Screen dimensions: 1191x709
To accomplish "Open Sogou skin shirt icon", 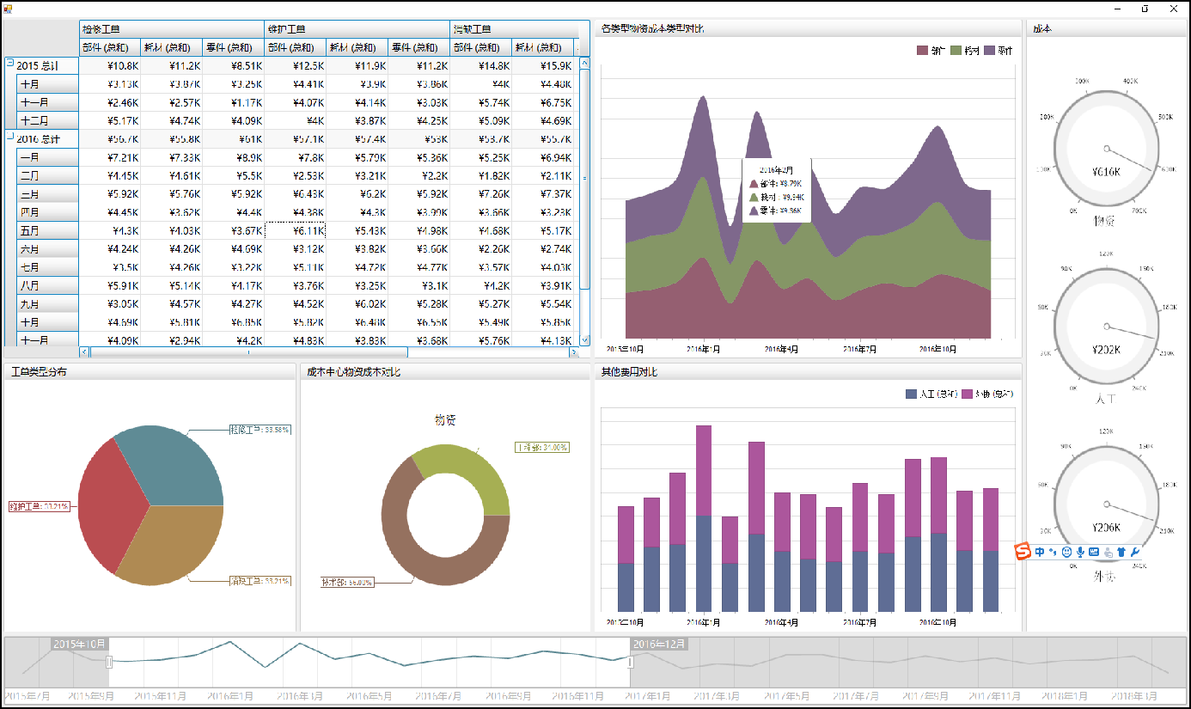I will click(x=1121, y=552).
